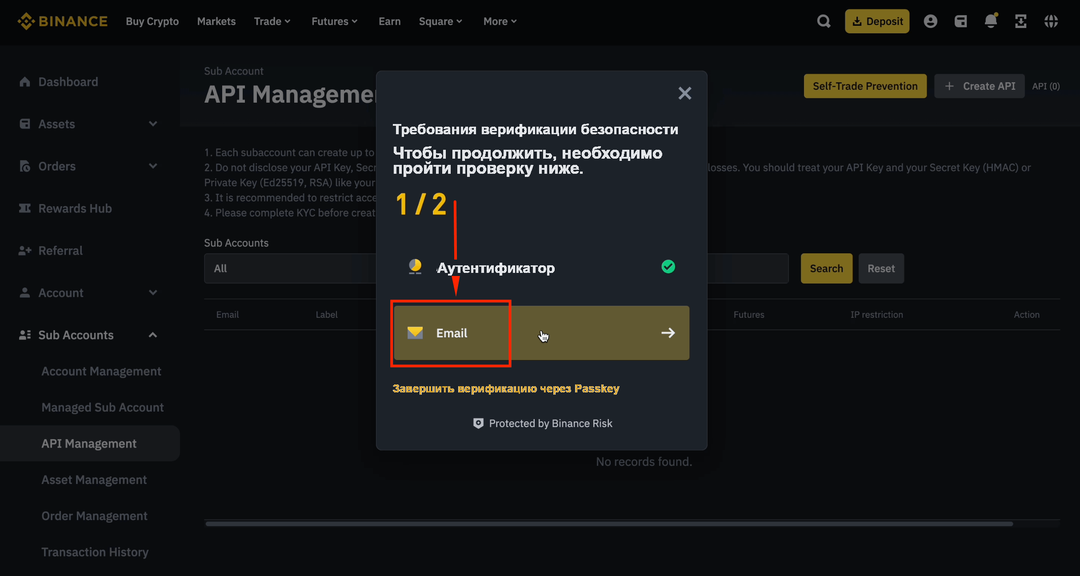
Task: Open the notifications bell
Action: pos(991,21)
